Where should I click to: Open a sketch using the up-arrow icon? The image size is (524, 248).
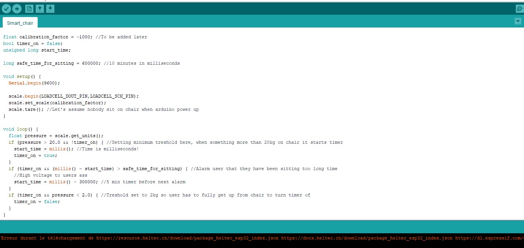click(x=40, y=9)
